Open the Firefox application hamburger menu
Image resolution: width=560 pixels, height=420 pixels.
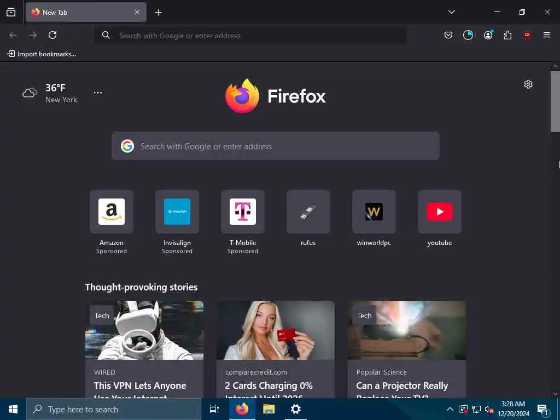coord(547,35)
